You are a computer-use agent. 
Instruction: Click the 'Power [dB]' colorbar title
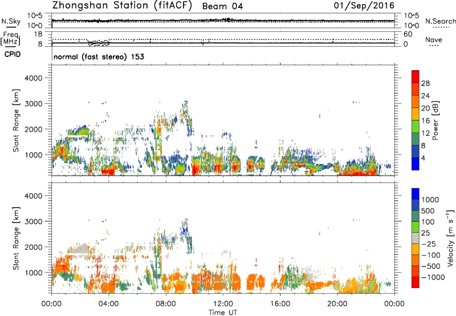point(435,120)
